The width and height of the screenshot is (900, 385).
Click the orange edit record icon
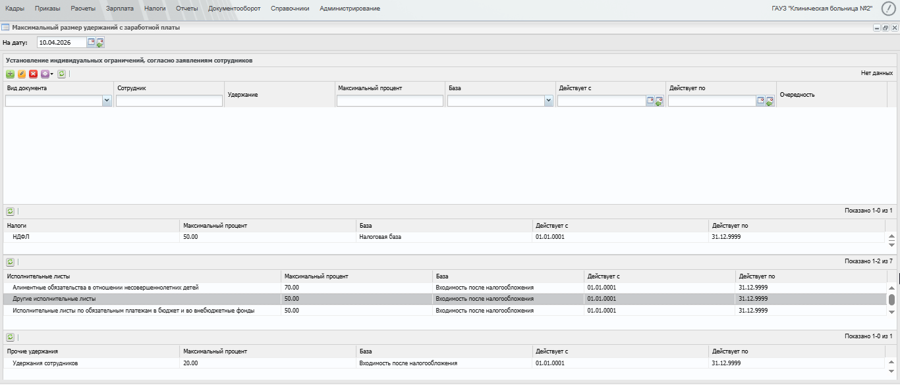22,74
